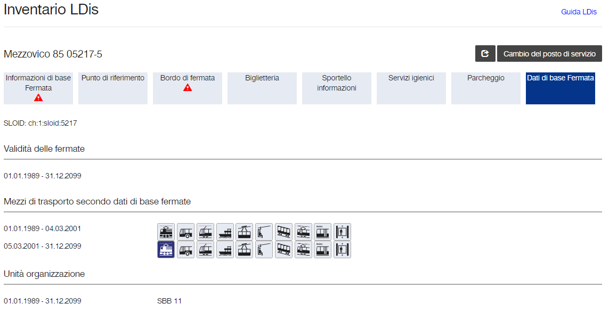Click train icon in the 01.01.1989 - 04.03.2001 row
Screen dimensions: 609x312
click(166, 232)
